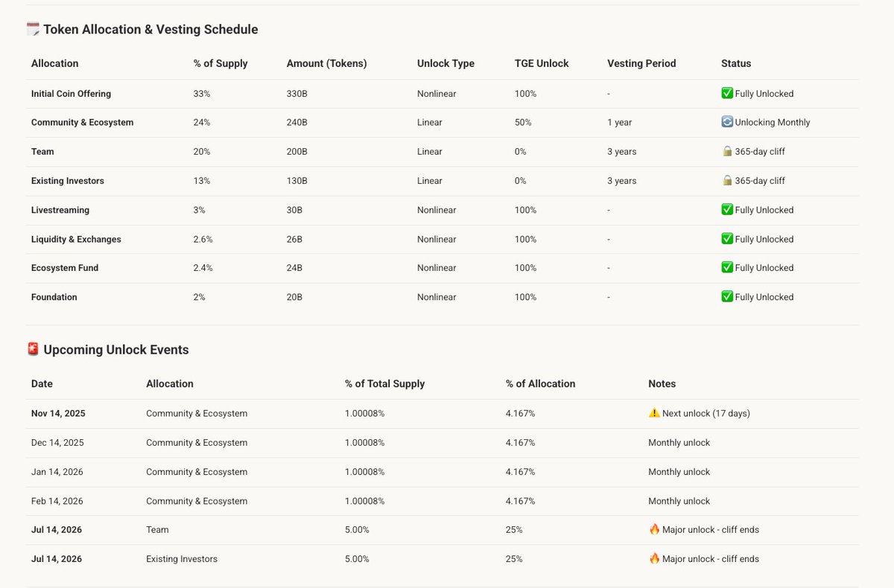Click the 330B token amount cell
894x588 pixels.
(297, 94)
